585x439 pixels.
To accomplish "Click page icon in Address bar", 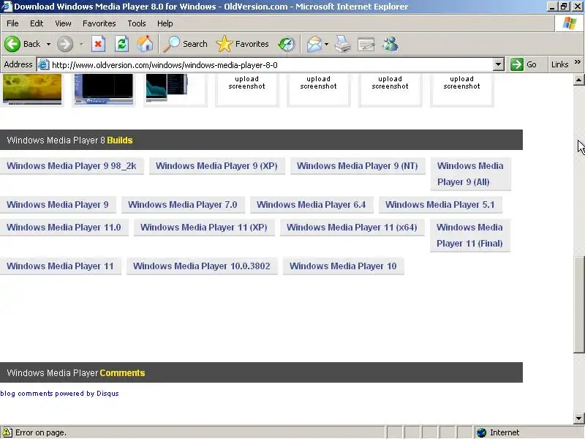I will point(44,64).
